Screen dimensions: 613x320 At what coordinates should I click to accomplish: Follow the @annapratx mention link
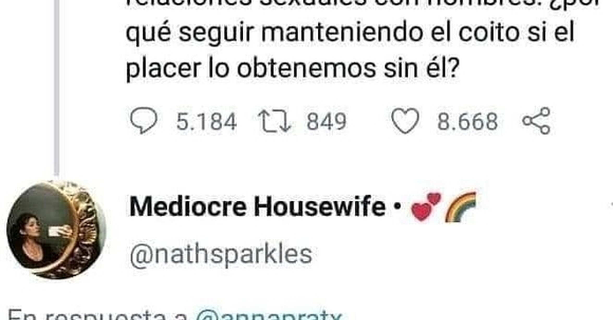(x=269, y=315)
